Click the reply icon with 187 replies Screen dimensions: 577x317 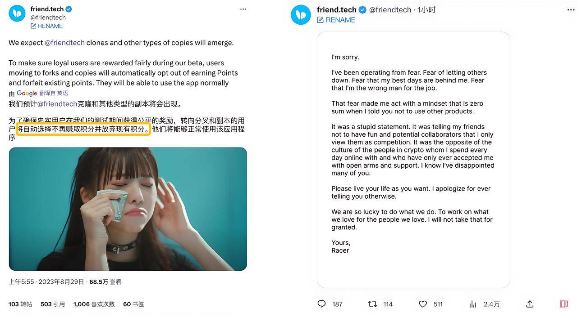(x=321, y=304)
